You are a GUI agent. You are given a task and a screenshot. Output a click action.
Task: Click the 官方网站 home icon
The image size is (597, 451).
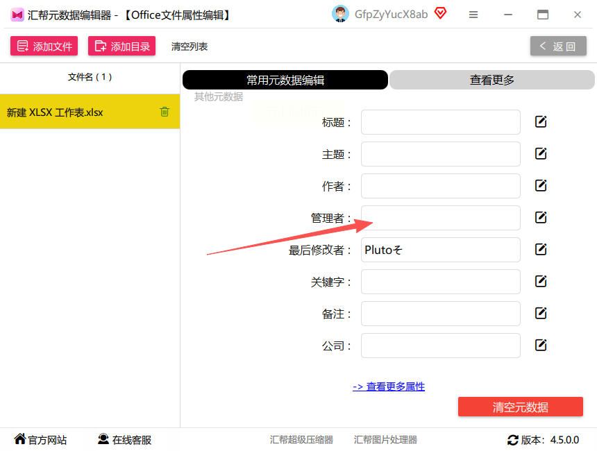[x=20, y=439]
